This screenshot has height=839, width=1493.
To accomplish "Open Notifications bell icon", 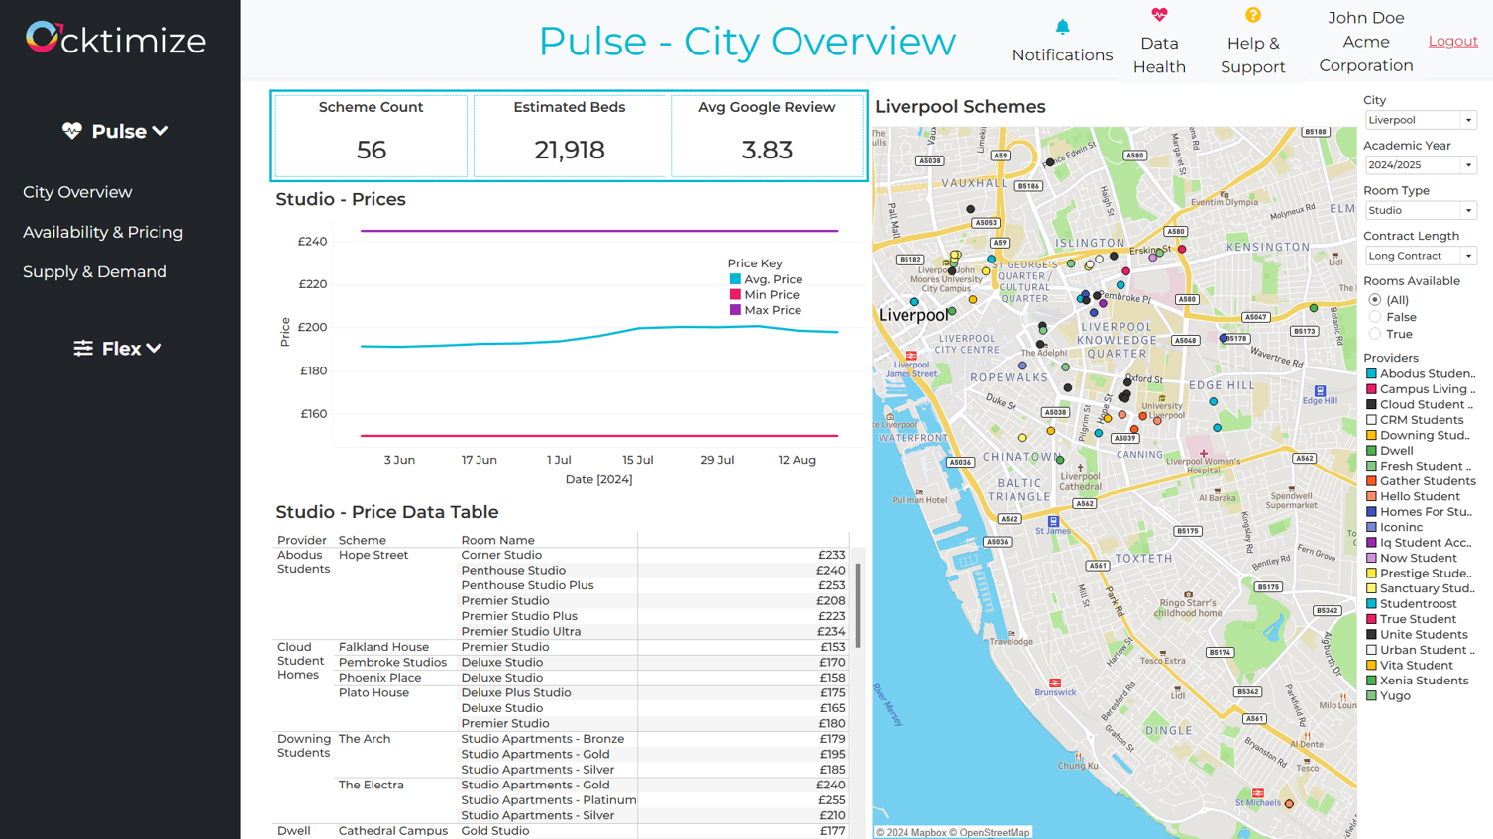I will (1062, 27).
